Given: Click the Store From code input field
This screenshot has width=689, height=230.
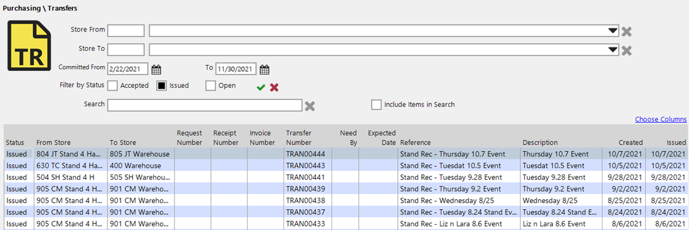Looking at the screenshot, I should pos(126,31).
